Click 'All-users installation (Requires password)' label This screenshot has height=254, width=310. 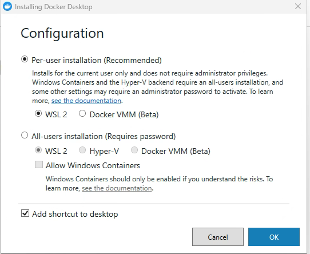click(x=104, y=136)
